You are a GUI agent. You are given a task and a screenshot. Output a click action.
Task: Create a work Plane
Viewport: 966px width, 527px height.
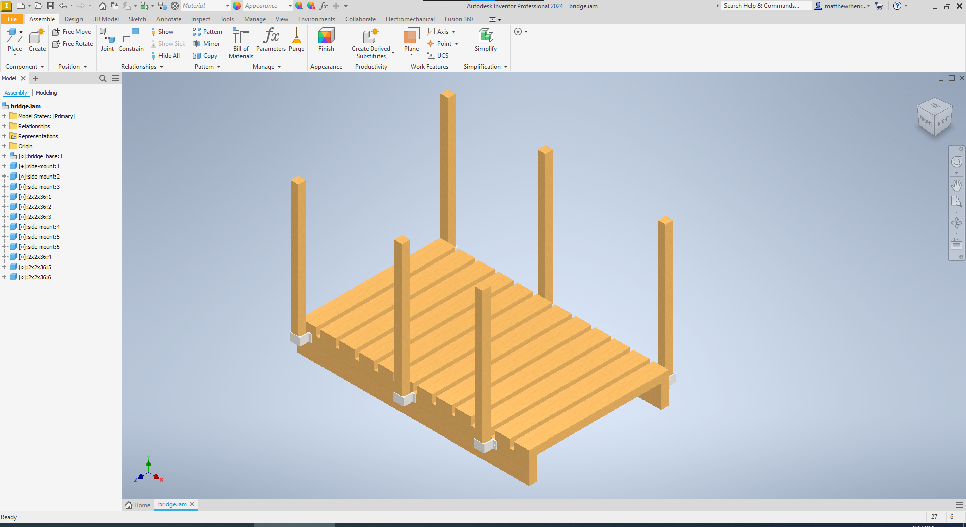tap(411, 40)
